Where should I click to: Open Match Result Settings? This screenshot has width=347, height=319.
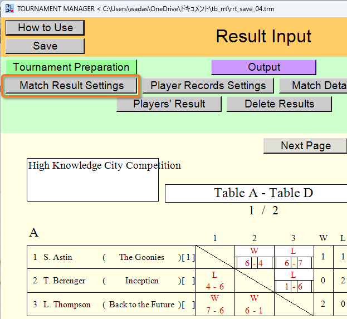[71, 86]
